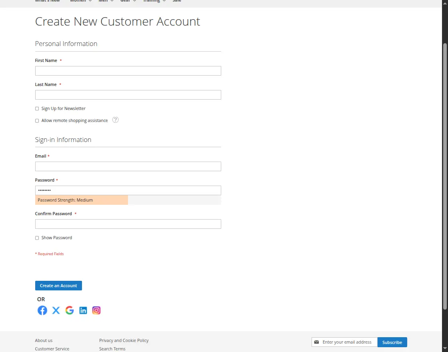Enable Sign Up for Newsletter

pos(37,108)
